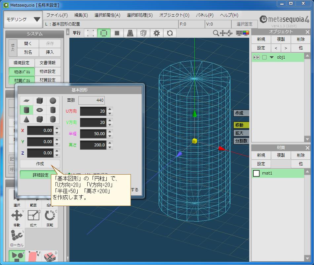Open the ファイル(F) menu
Image resolution: width=314 pixels, height=265 pixels.
click(56, 15)
